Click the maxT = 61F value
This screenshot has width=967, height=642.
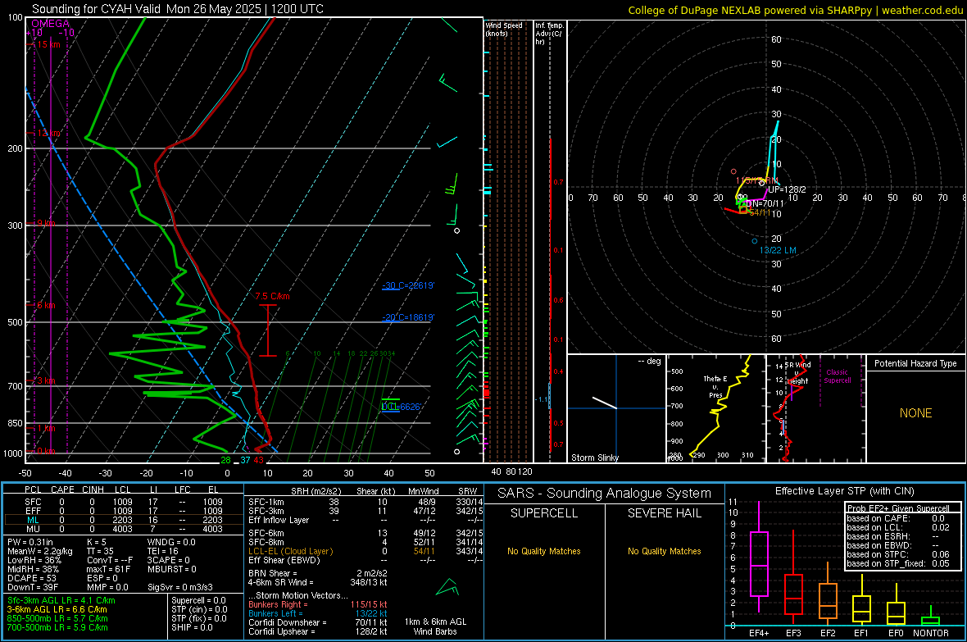pos(108,569)
